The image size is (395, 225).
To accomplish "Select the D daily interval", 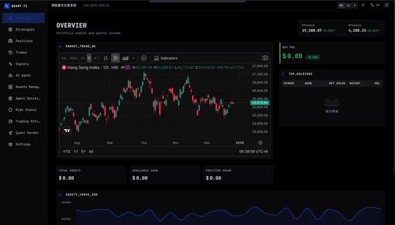I will (89, 58).
